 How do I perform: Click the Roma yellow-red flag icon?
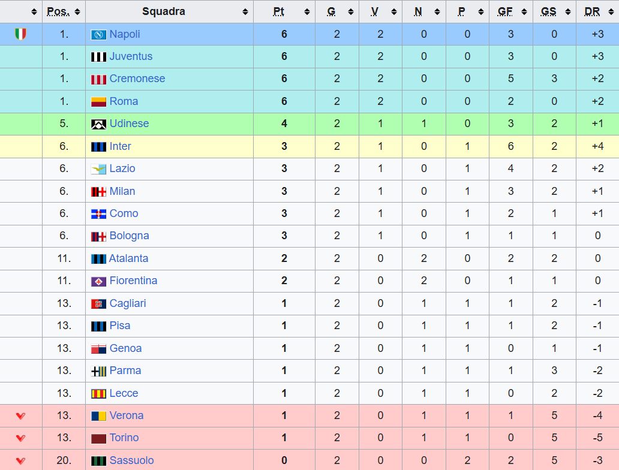pyautogui.click(x=98, y=102)
